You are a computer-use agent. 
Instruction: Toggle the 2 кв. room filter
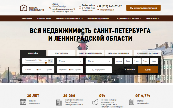click(x=137, y=61)
